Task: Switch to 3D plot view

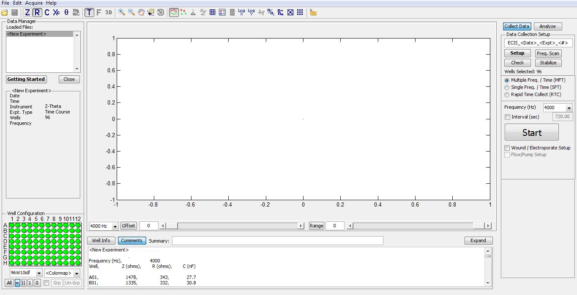Action: tap(109, 13)
